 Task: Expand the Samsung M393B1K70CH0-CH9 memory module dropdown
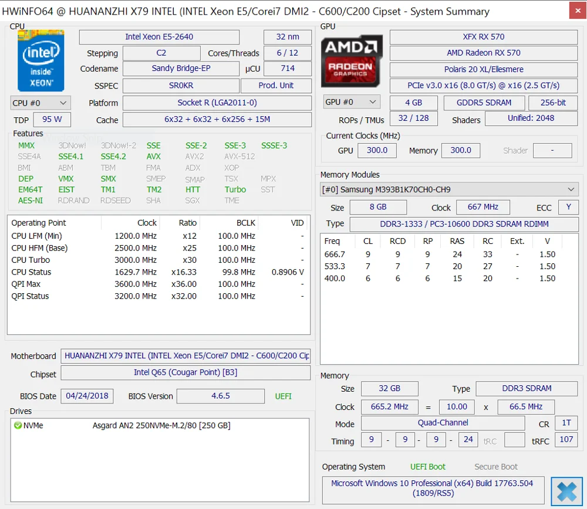coord(449,189)
